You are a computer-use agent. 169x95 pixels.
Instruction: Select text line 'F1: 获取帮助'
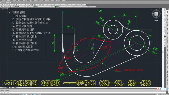[19, 16]
